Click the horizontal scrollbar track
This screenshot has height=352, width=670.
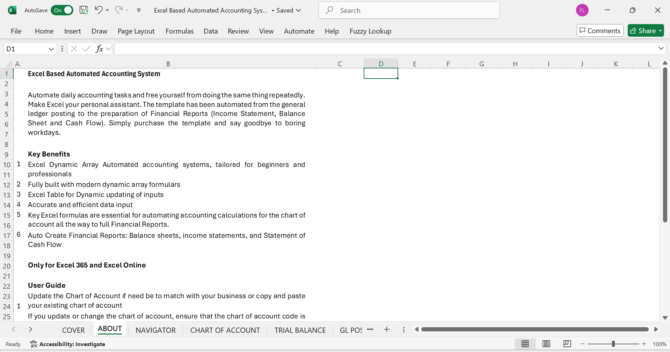(535, 329)
